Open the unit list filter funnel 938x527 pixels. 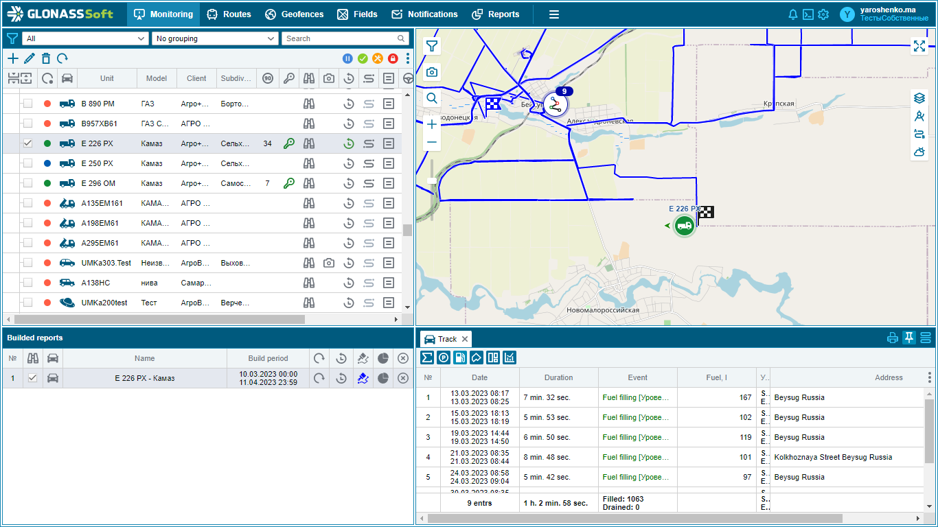pyautogui.click(x=12, y=38)
